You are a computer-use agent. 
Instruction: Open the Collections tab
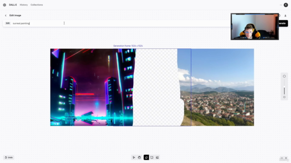pyautogui.click(x=37, y=5)
